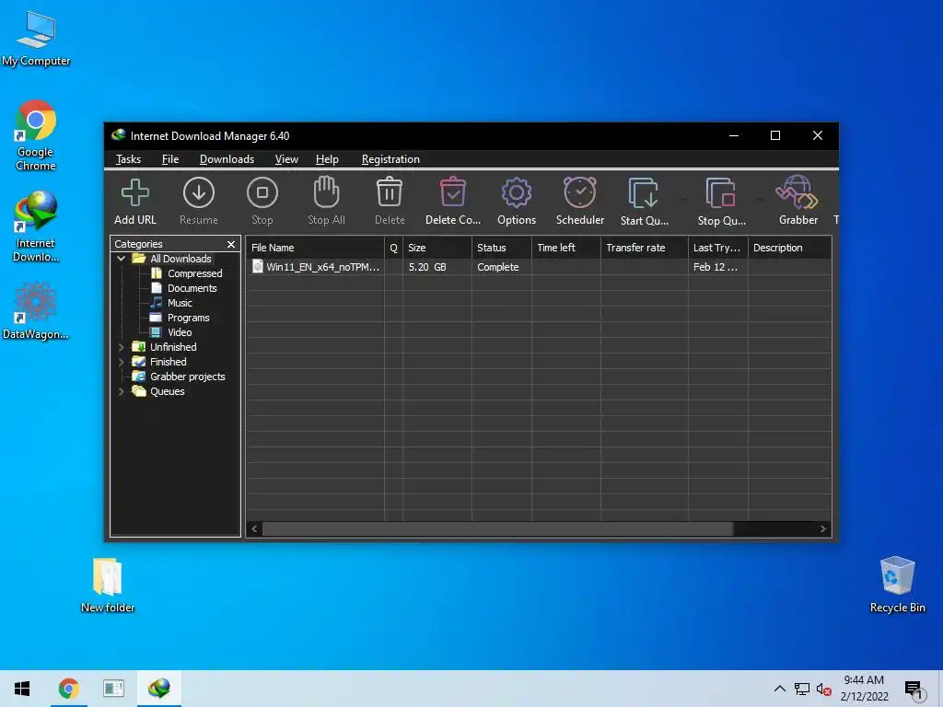The image size is (943, 707).
Task: Click the Resume download icon
Action: [199, 193]
